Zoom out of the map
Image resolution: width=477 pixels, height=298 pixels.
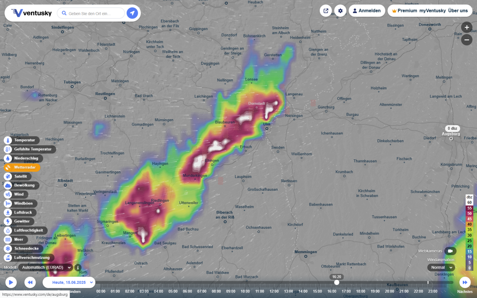tap(467, 39)
